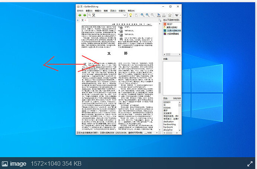The height and width of the screenshot is (169, 257).
Task: Click the zoom out magnifier icon
Action: [x=147, y=15]
